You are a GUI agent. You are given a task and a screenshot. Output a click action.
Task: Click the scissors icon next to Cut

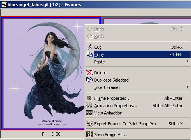tap(89, 47)
